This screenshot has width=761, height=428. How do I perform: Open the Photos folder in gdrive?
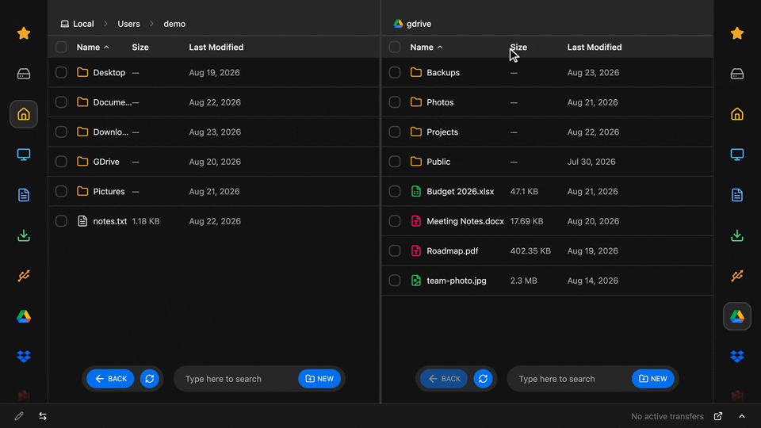tap(548, 102)
